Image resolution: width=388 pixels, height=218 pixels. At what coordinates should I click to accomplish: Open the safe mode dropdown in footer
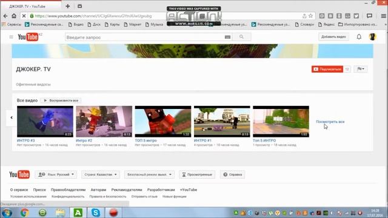point(149,174)
